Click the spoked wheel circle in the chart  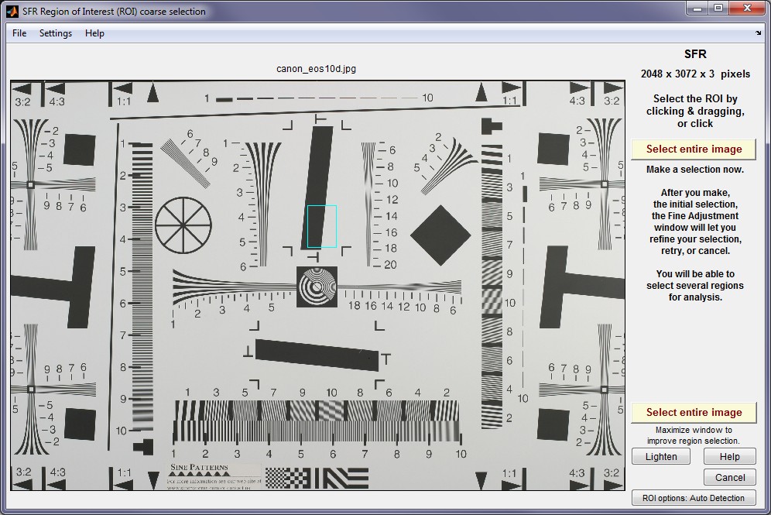(183, 225)
